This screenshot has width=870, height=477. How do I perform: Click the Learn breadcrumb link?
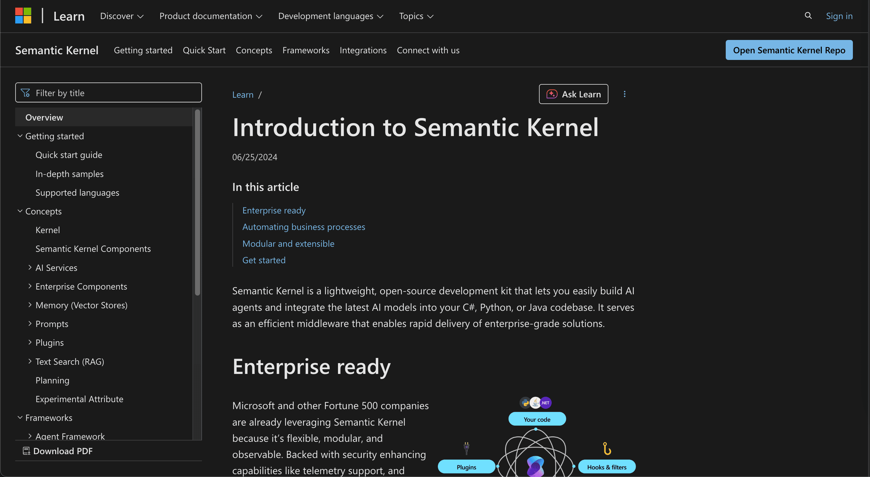[243, 94]
